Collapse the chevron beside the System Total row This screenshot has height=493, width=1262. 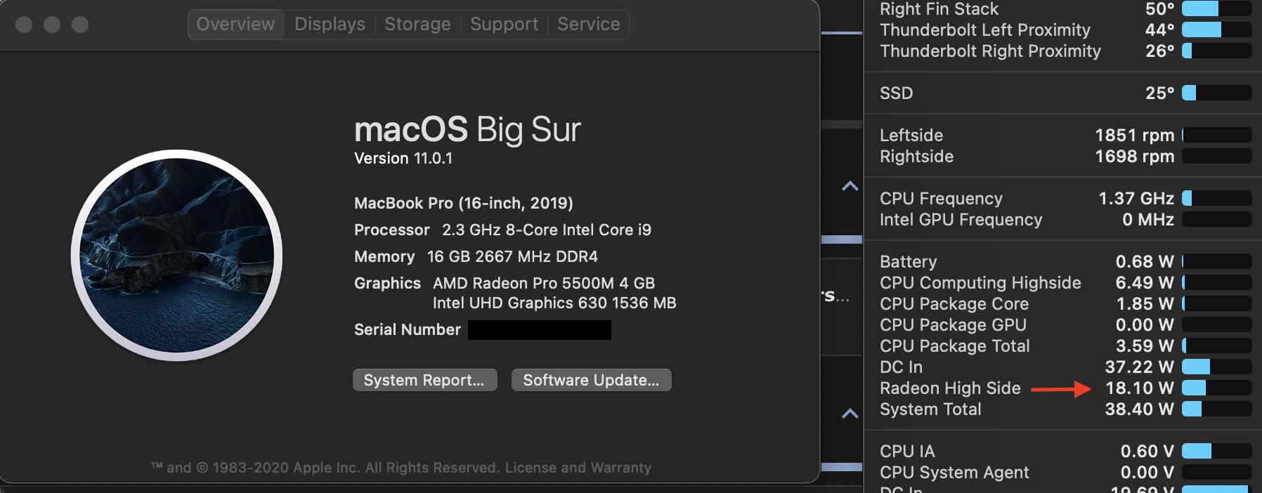click(x=850, y=413)
